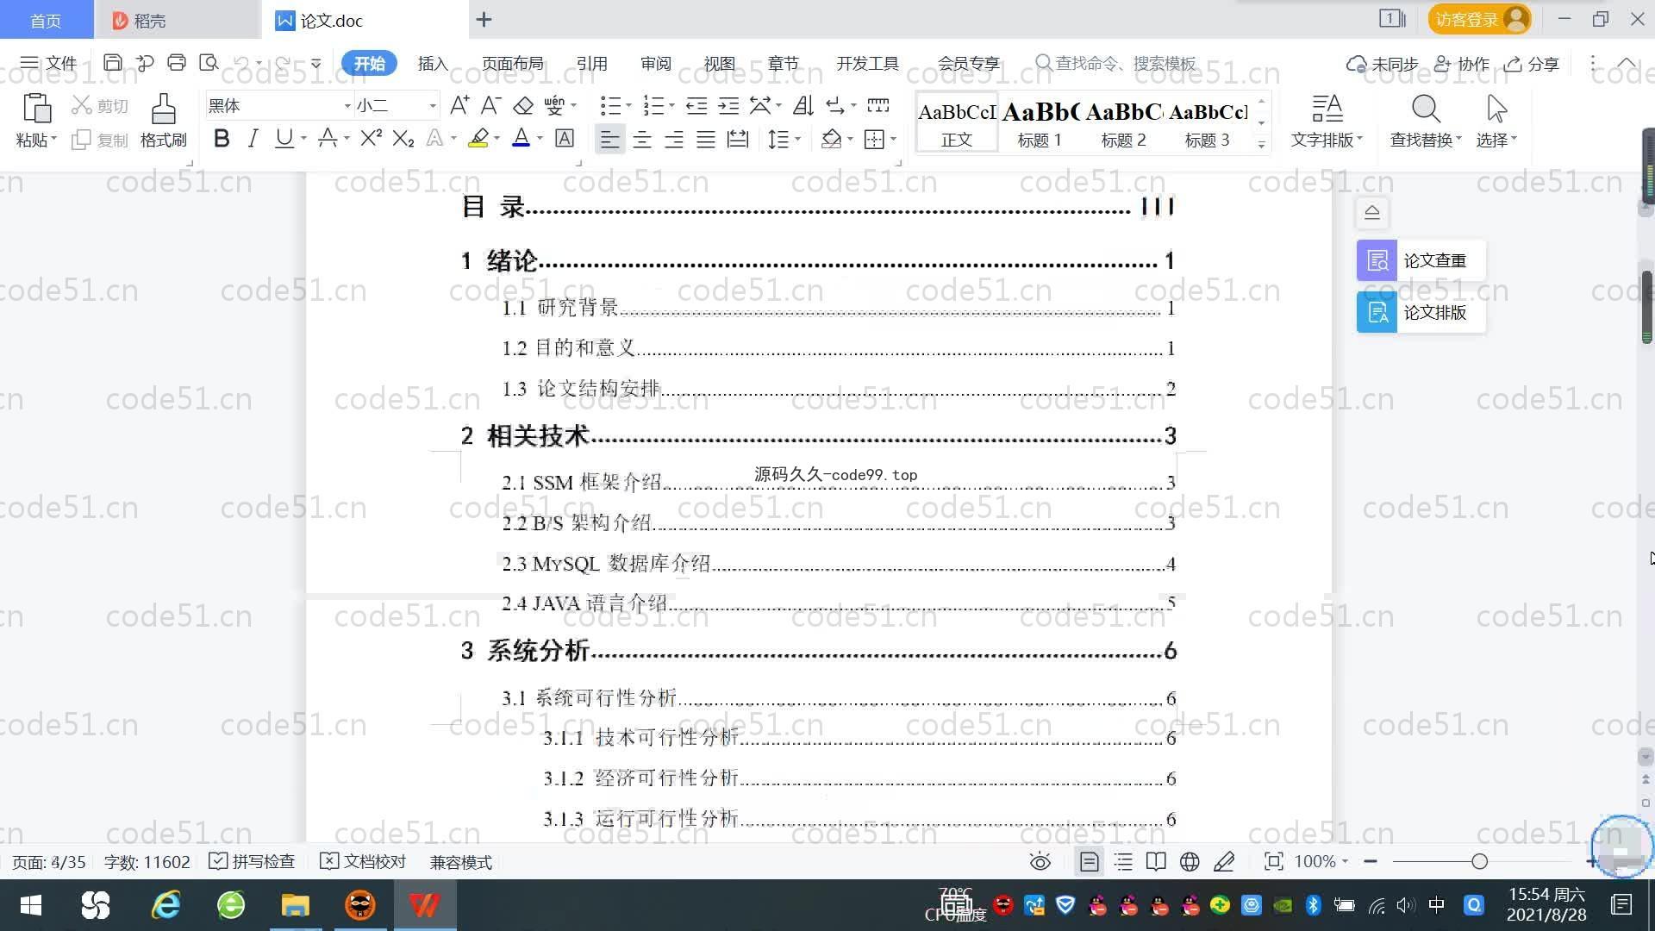Click the distributed alignment icon

738,139
